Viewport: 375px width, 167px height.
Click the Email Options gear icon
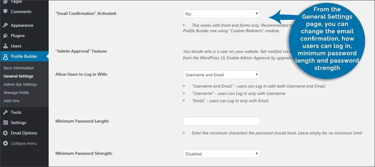pyautogui.click(x=5, y=133)
